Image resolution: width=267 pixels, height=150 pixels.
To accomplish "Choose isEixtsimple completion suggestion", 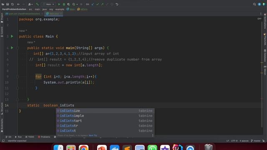I will pyautogui.click(x=105, y=116).
